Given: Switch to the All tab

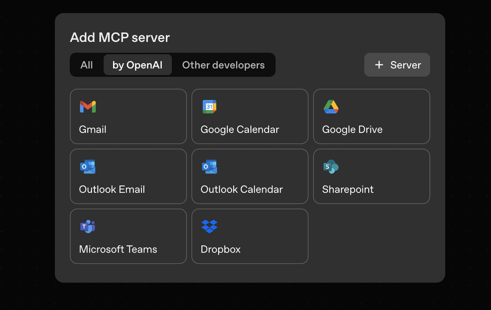Looking at the screenshot, I should pyautogui.click(x=87, y=65).
